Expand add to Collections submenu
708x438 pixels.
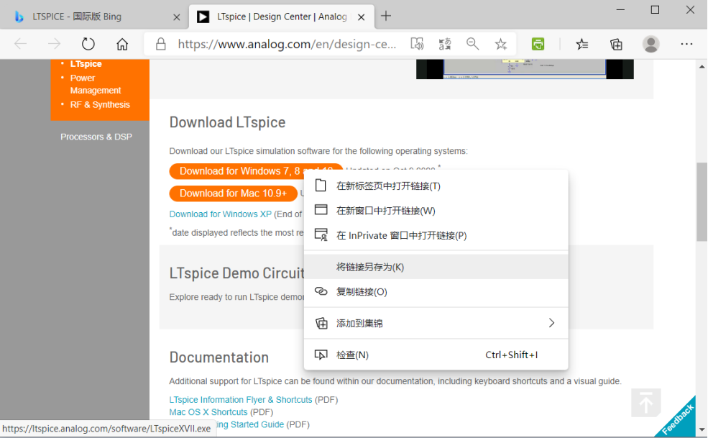click(436, 323)
